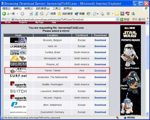The image size is (150, 120).
Task: Open the 檢視(V) View menu
Action: click(x=29, y=8)
